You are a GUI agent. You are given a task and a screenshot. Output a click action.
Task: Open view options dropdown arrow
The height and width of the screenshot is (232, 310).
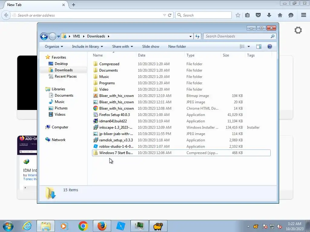point(249,47)
